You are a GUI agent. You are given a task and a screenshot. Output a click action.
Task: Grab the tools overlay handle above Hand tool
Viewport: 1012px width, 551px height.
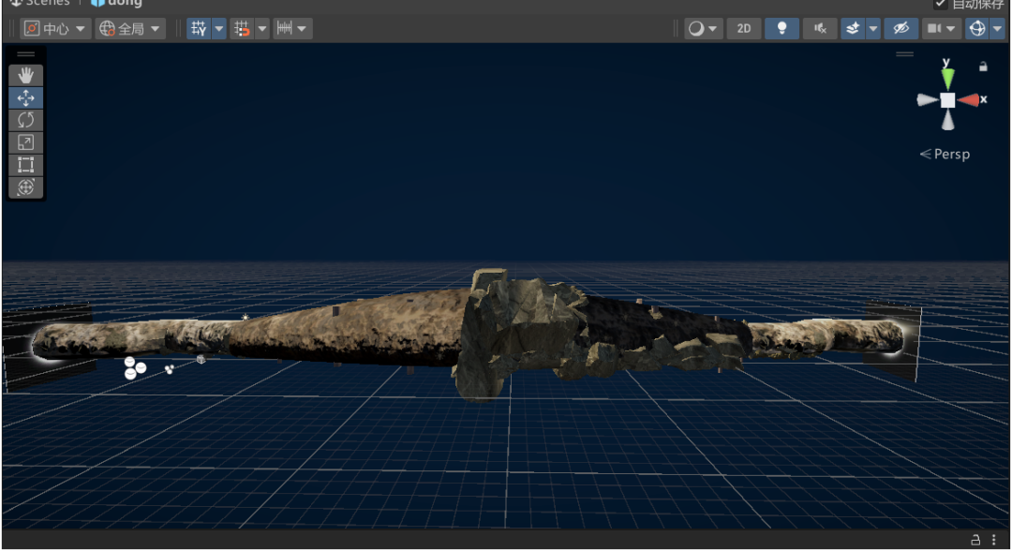[26, 54]
